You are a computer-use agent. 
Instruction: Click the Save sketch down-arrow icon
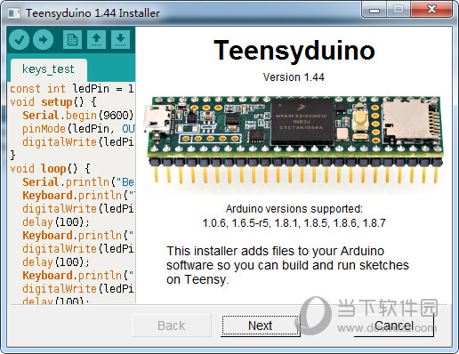click(x=120, y=39)
